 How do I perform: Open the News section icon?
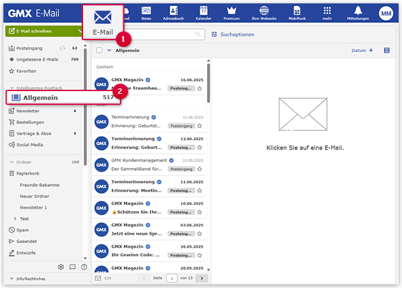point(146,13)
